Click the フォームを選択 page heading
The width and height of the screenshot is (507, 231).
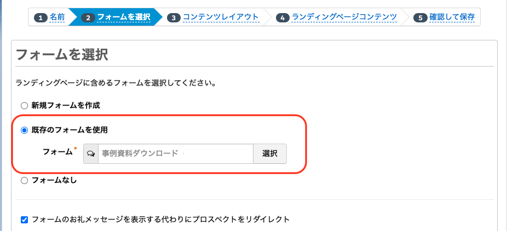click(x=62, y=55)
